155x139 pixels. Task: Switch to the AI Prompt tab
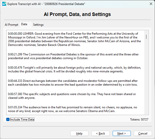11,25
